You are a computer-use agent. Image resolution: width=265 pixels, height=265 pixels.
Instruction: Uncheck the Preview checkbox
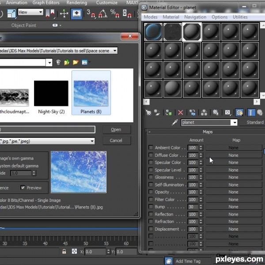tap(23, 187)
